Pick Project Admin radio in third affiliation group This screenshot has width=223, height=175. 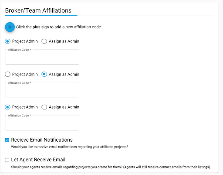coord(7,107)
